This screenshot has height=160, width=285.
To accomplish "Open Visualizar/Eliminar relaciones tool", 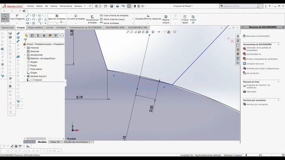I will [148, 17].
